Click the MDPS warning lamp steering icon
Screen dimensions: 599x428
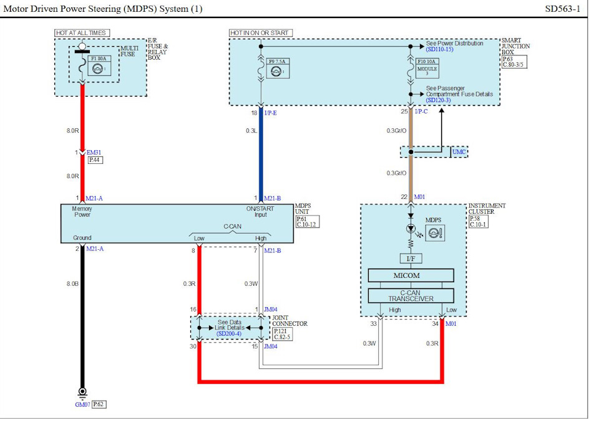(435, 233)
